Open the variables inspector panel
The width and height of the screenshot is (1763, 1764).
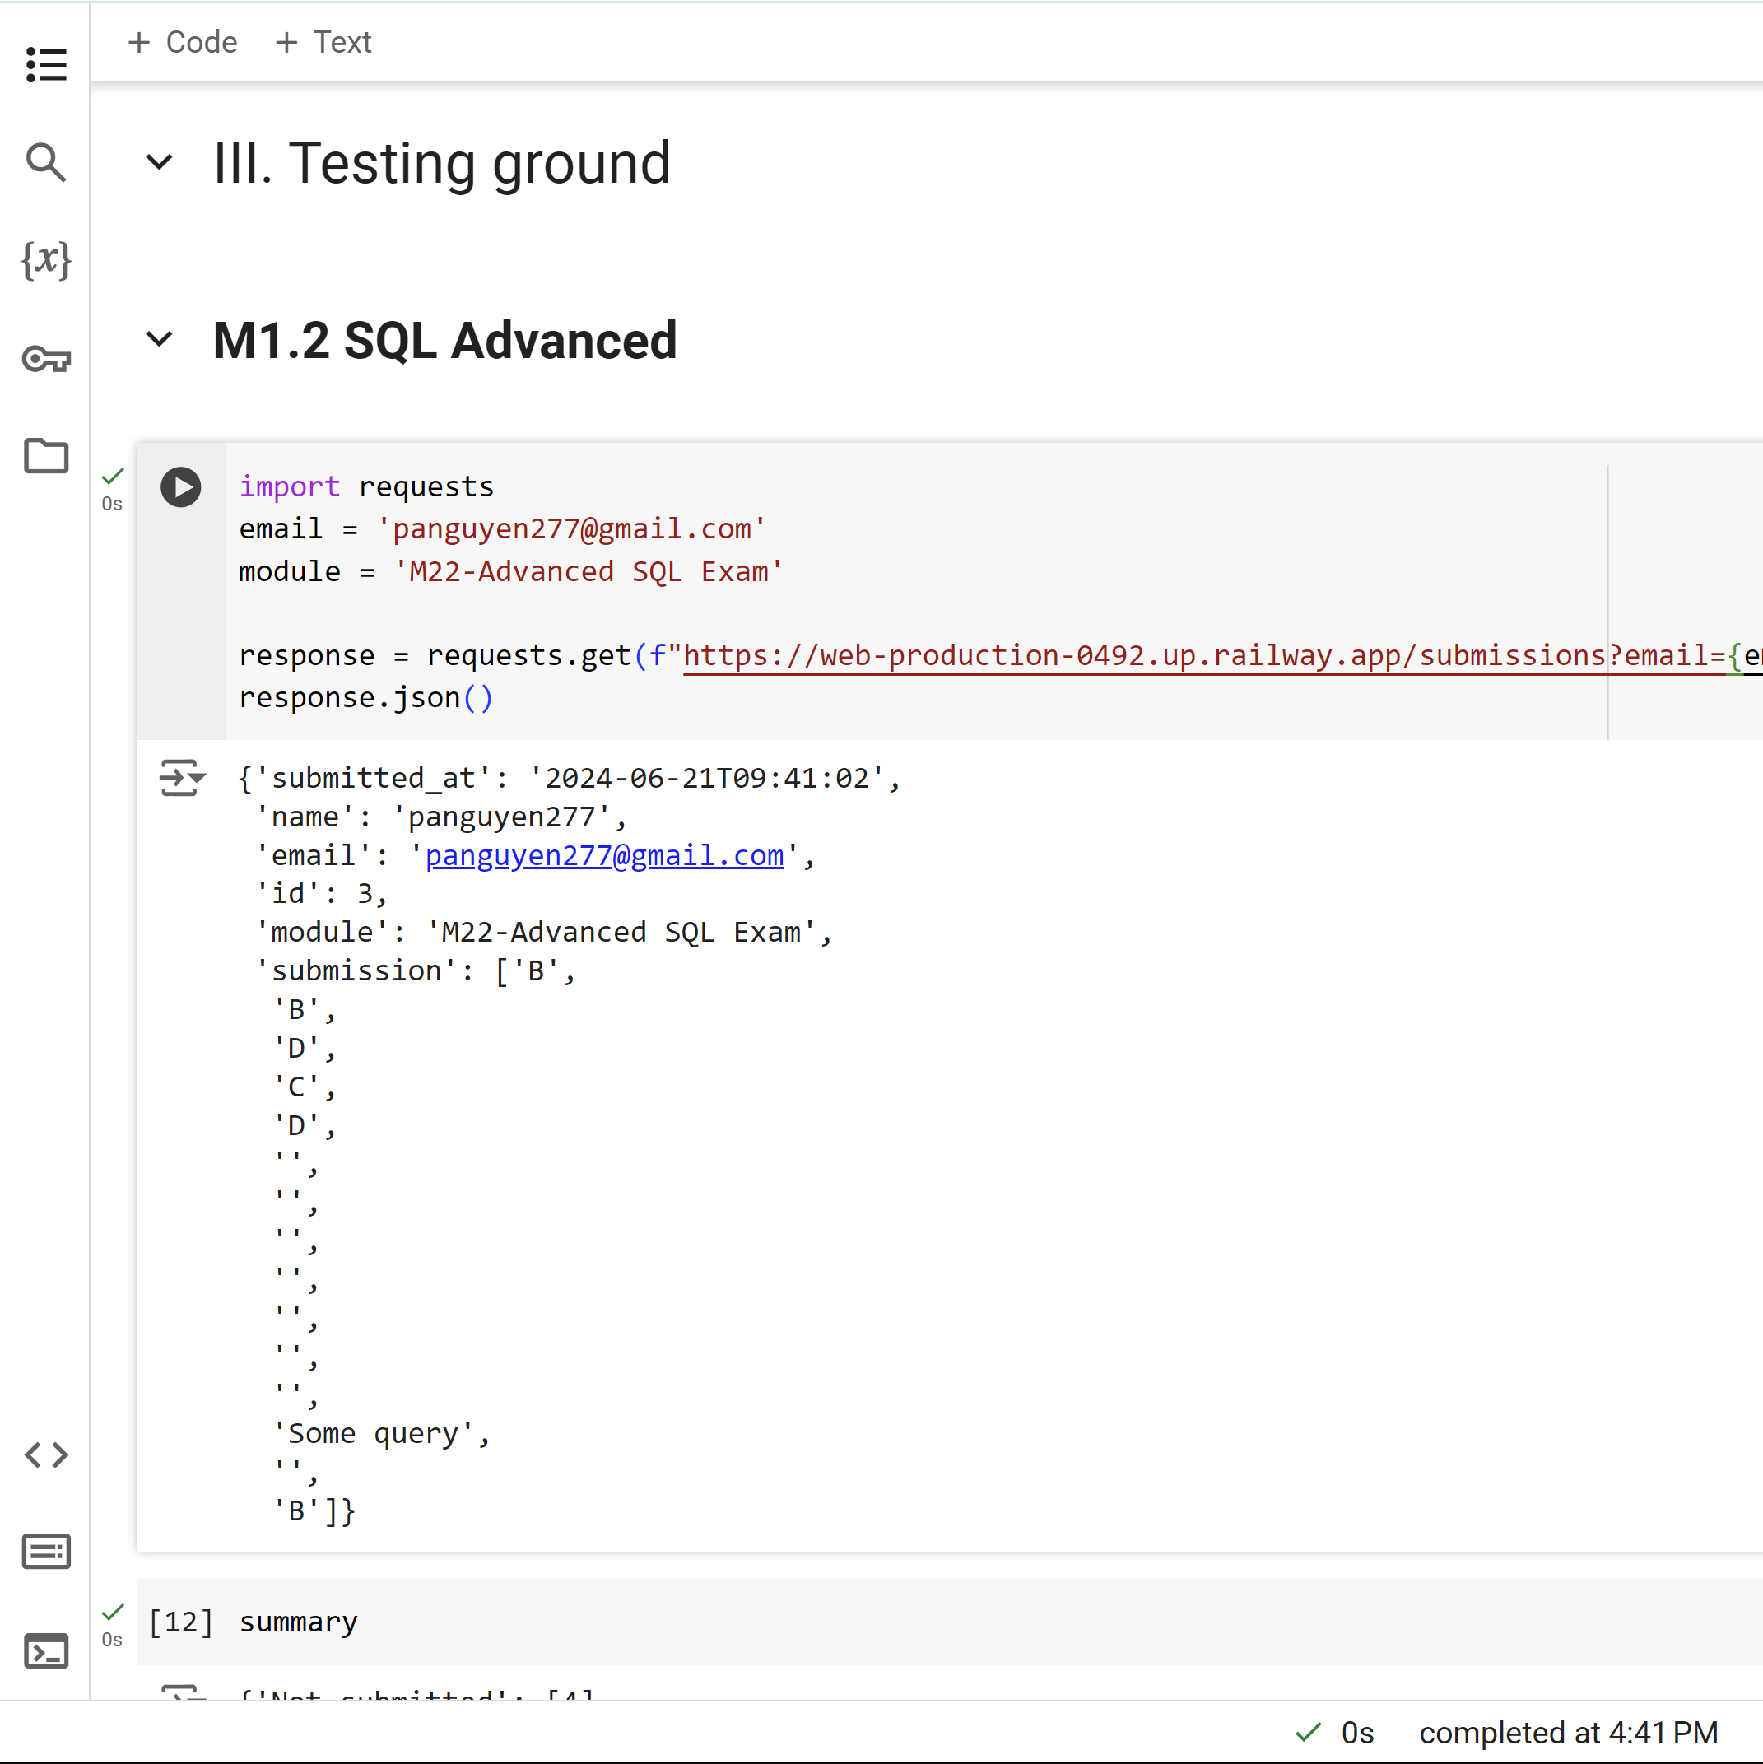point(45,260)
